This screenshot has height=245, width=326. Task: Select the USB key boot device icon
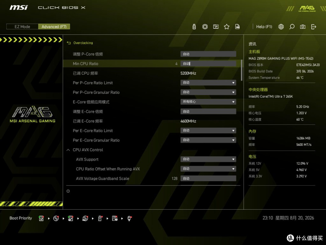click(100, 218)
